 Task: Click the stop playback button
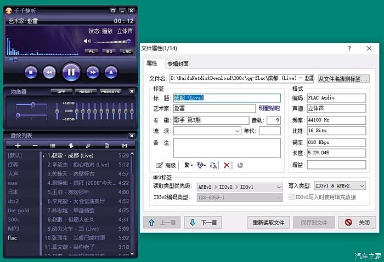(x=31, y=72)
